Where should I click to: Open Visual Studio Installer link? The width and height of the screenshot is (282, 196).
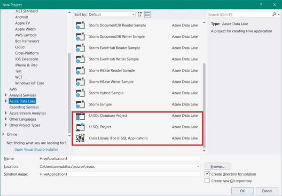tap(36, 149)
